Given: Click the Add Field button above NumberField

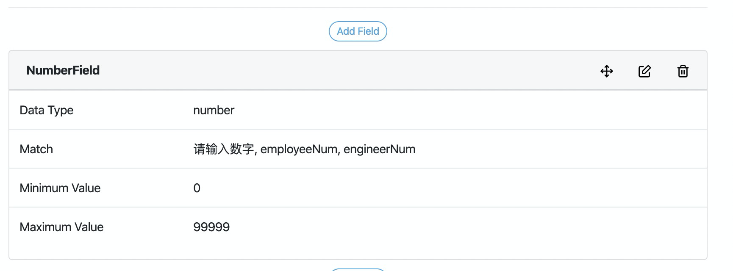Looking at the screenshot, I should (x=358, y=31).
